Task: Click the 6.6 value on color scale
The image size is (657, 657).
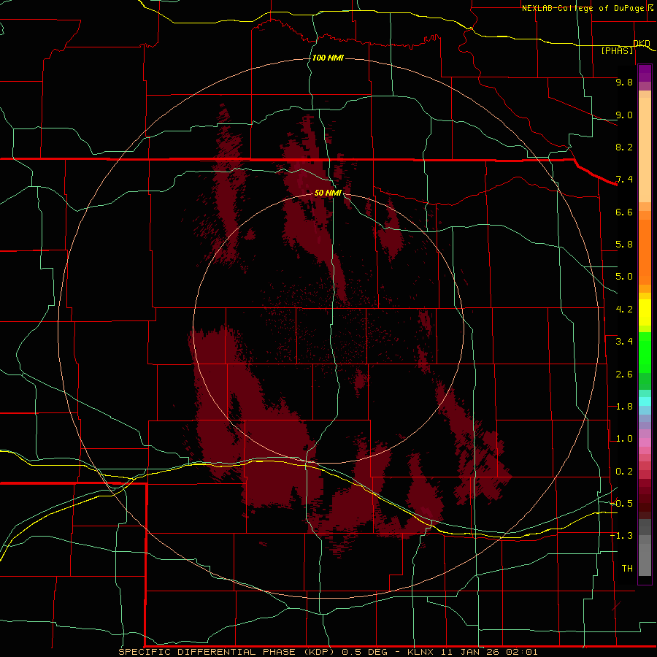Action: pyautogui.click(x=624, y=212)
